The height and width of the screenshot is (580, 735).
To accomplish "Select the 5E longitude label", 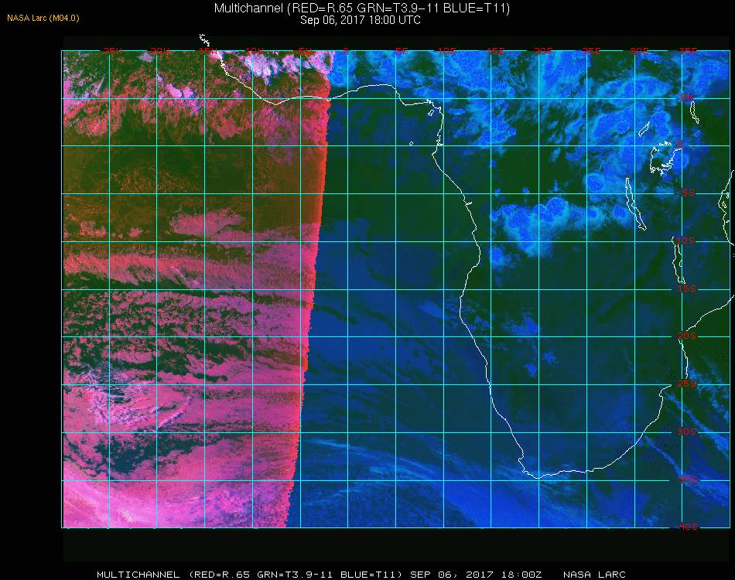I will click(402, 50).
